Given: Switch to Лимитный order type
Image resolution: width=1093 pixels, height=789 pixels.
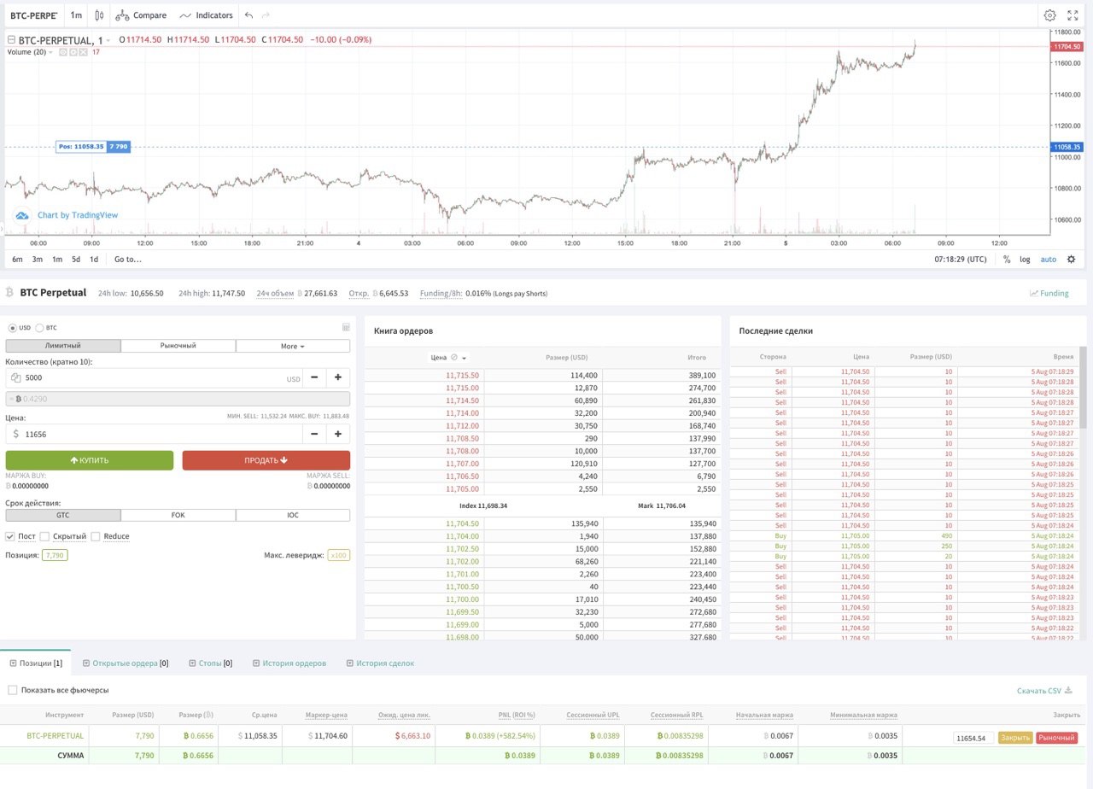Looking at the screenshot, I should coord(63,346).
